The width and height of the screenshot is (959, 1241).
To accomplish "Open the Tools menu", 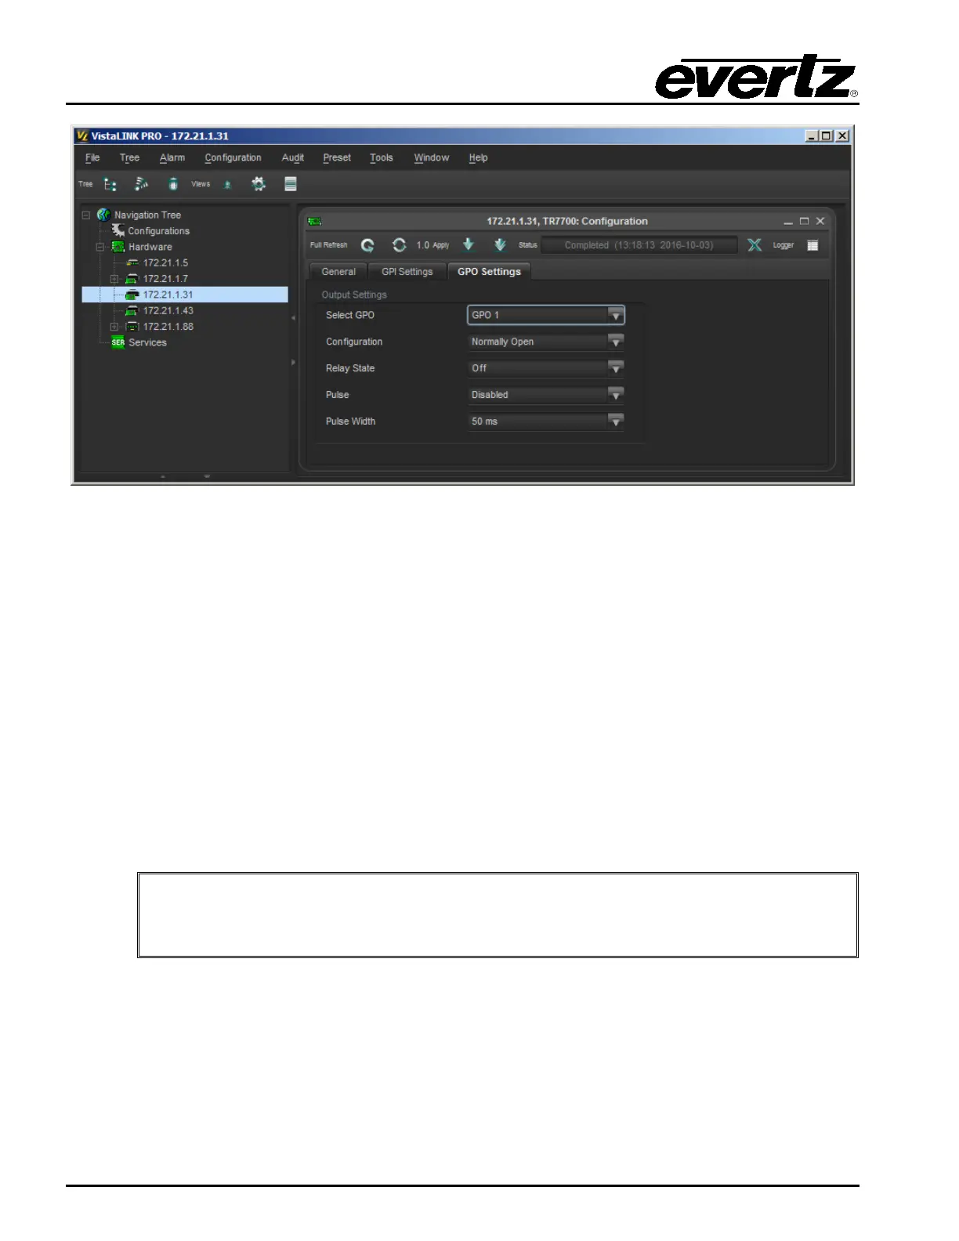I will point(382,157).
